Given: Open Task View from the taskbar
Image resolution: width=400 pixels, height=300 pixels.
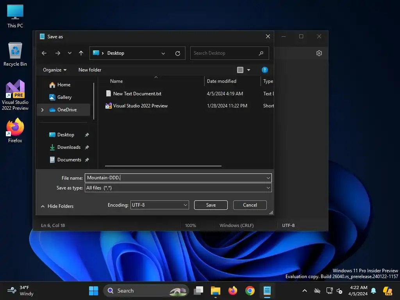Looking at the screenshot, I should point(198,291).
